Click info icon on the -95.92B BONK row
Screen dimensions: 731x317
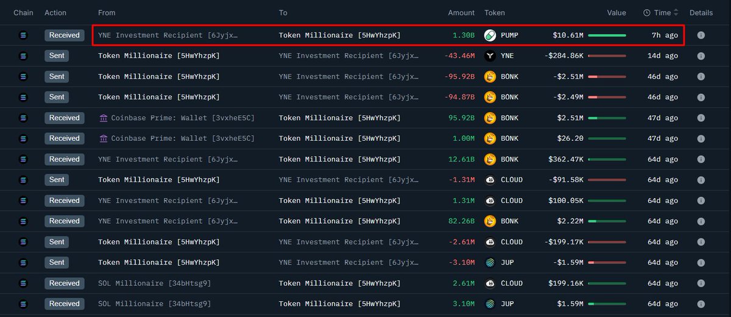tap(701, 77)
